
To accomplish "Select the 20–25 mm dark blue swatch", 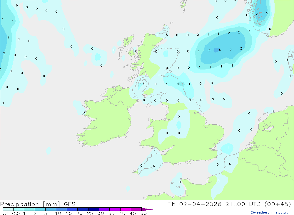I will point(83,209).
